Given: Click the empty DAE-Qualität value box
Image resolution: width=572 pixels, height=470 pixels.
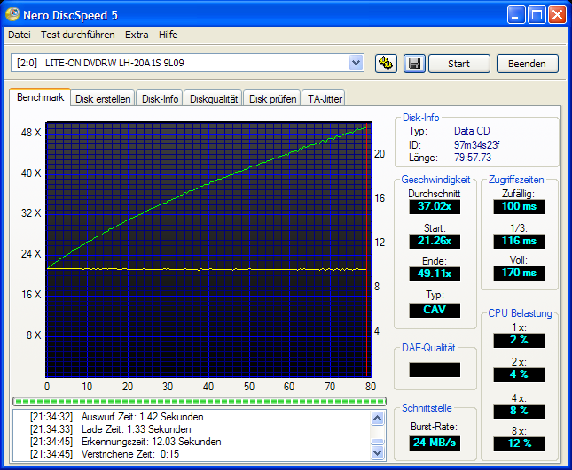Looking at the screenshot, I should pos(435,369).
